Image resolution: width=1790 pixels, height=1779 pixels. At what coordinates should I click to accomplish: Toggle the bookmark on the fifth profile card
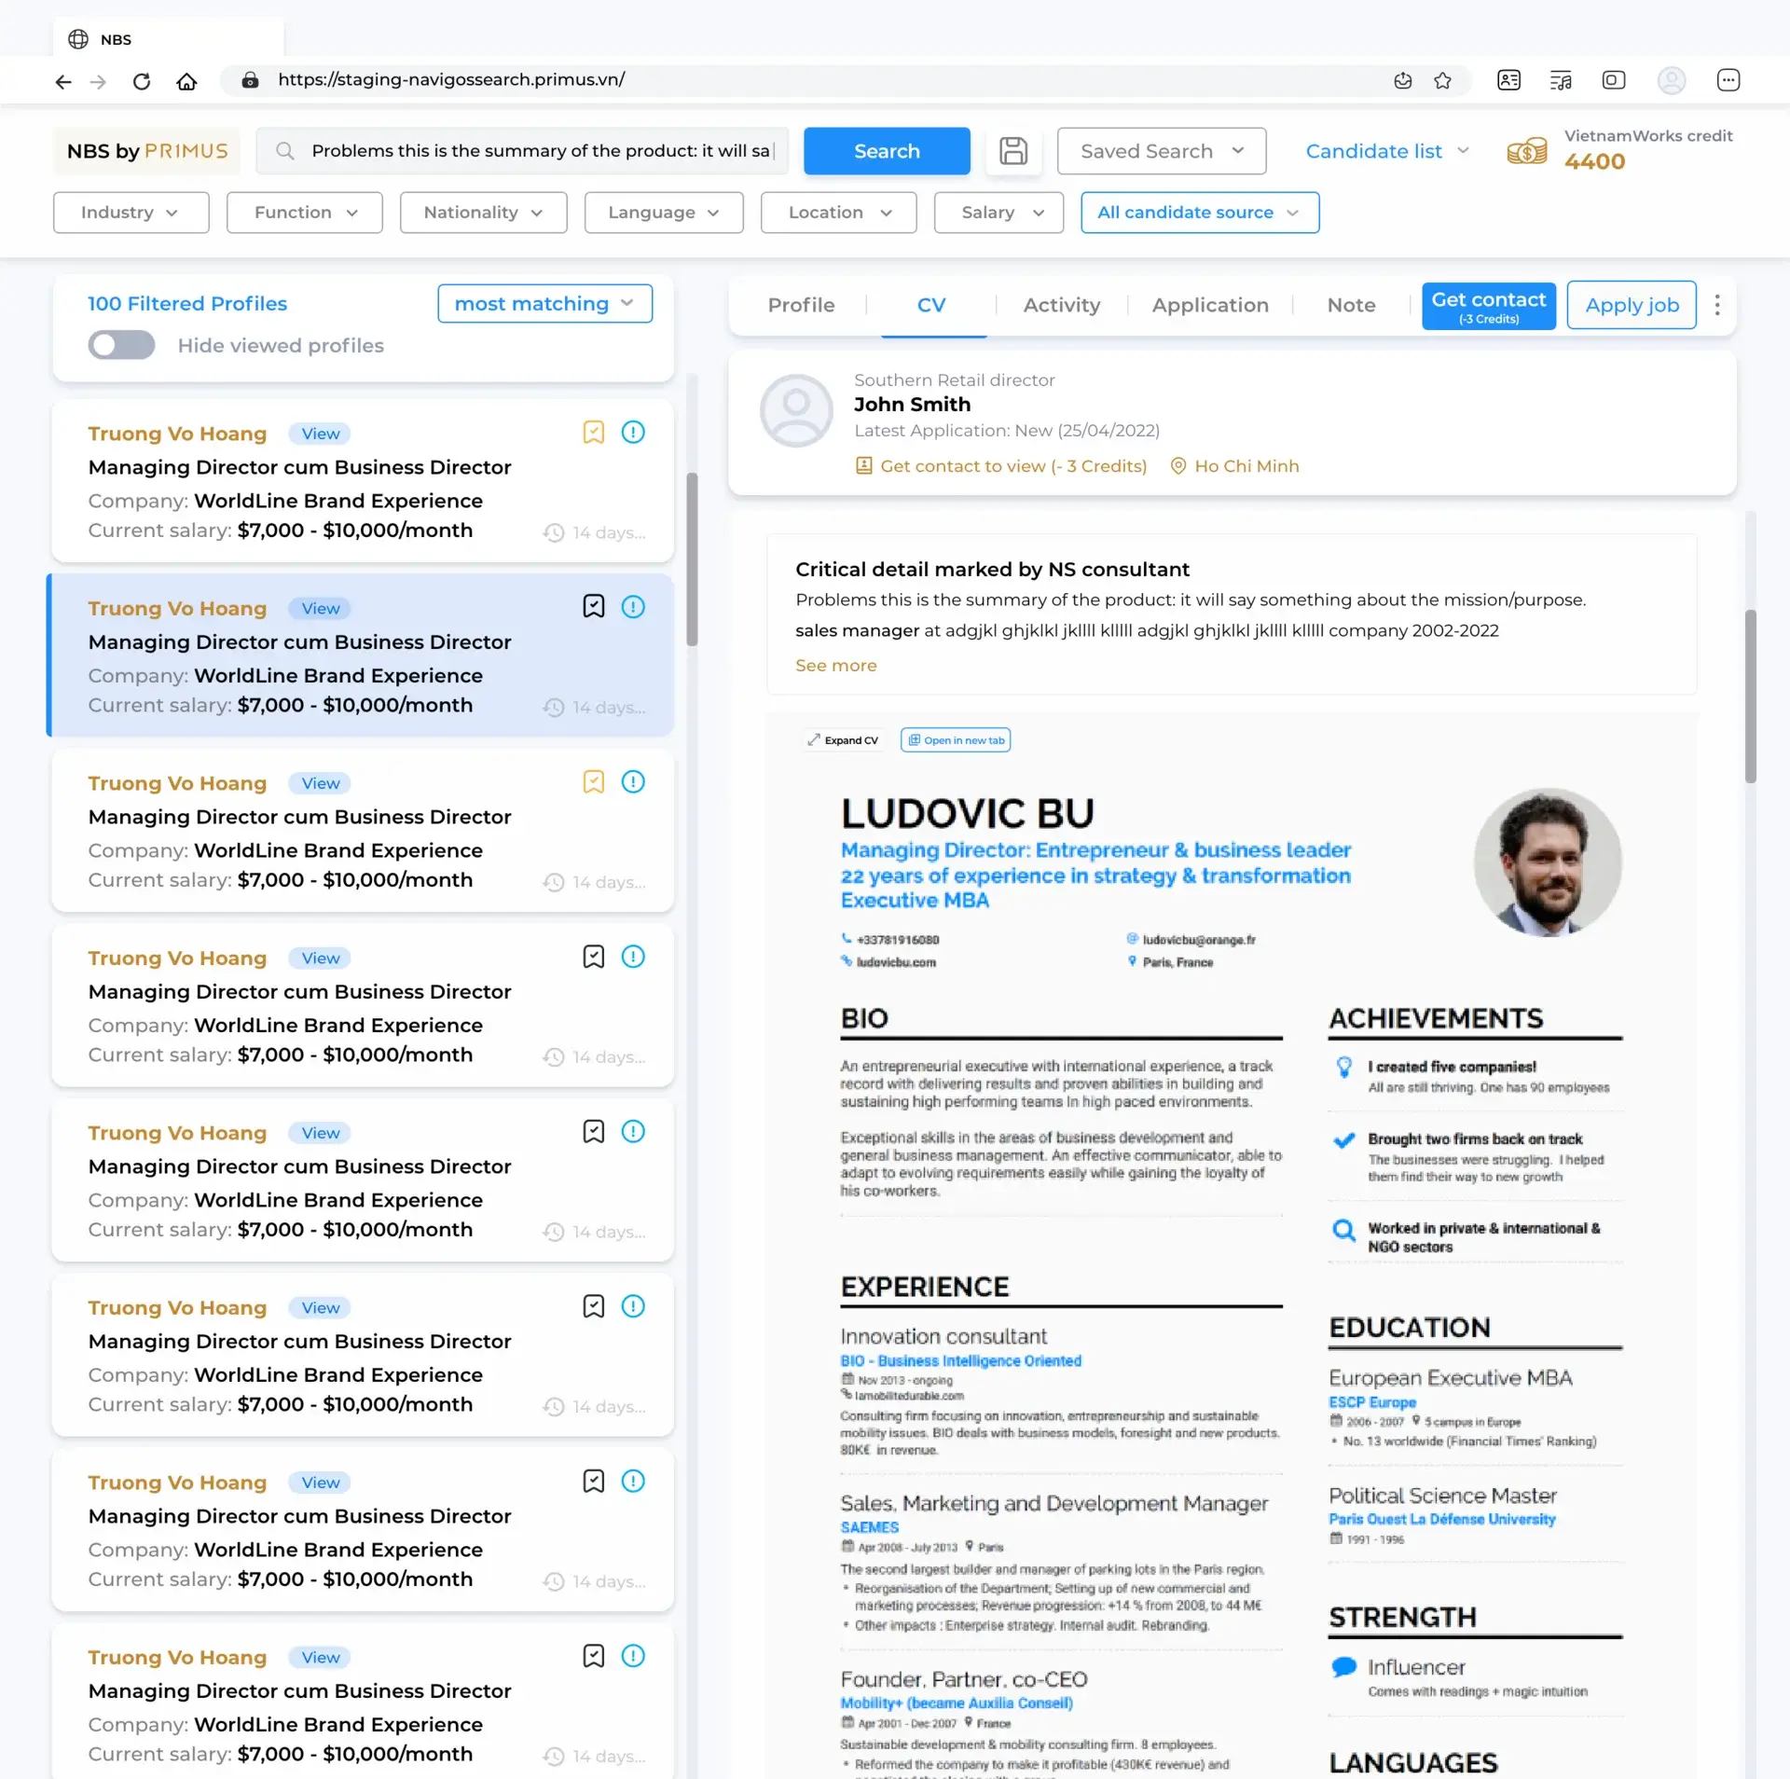[x=594, y=1132]
